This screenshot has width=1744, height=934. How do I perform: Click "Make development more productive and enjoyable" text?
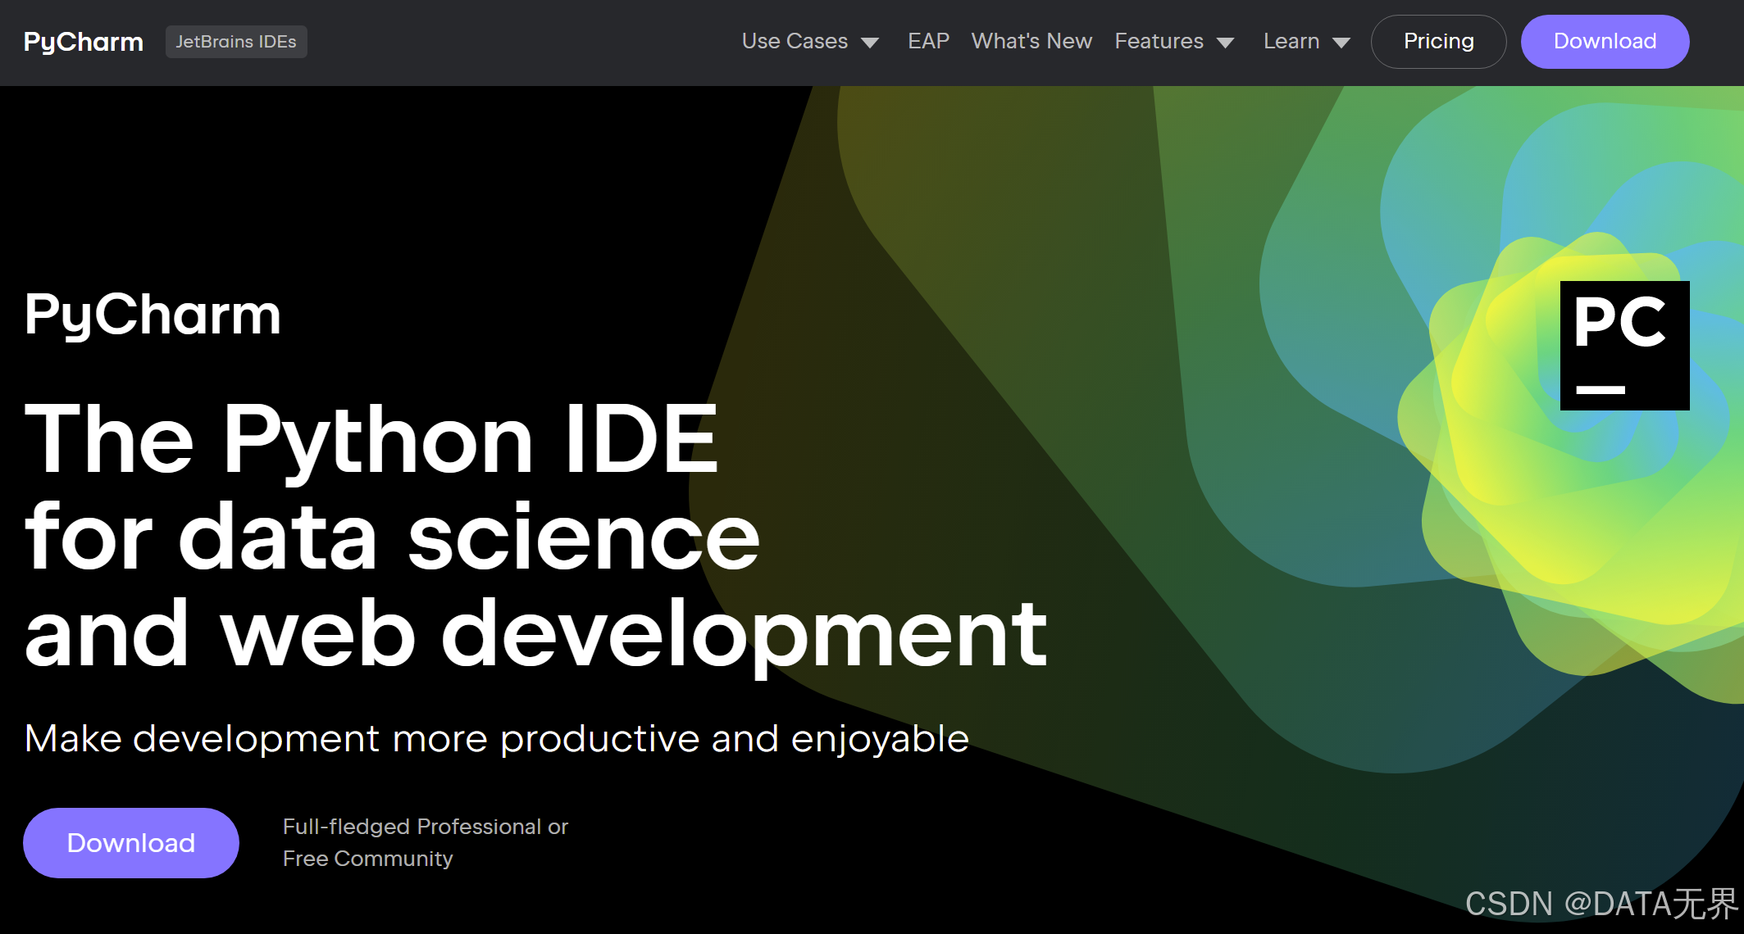(497, 739)
